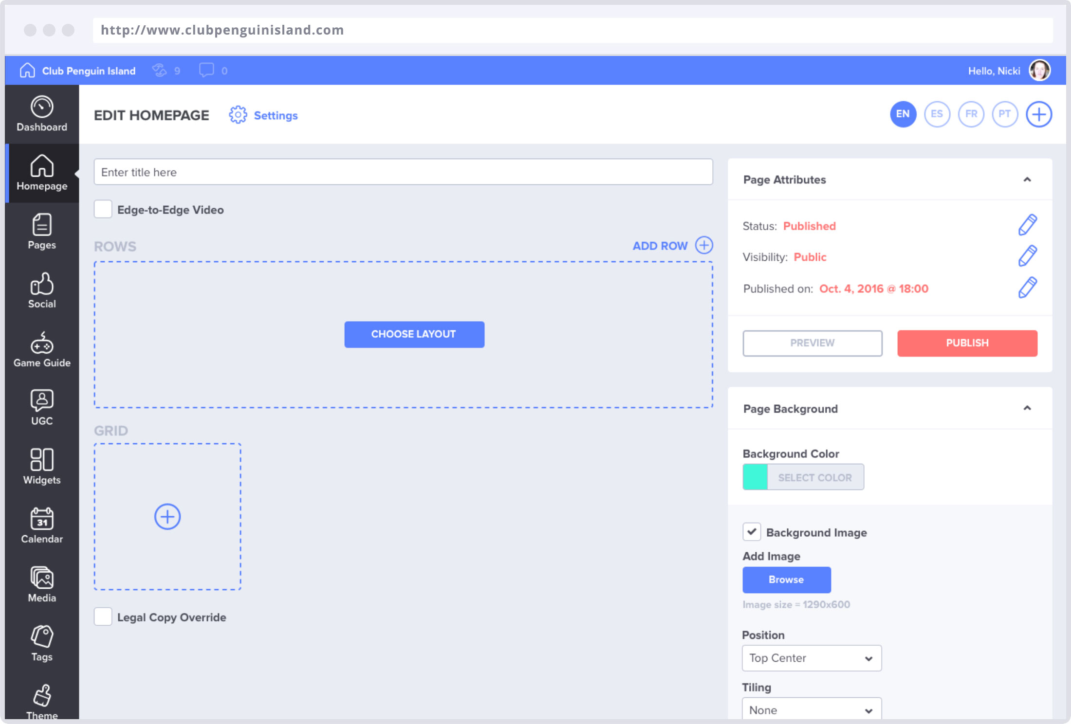Viewport: 1071px width, 724px height.
Task: Click Nicki's profile avatar
Action: (x=1039, y=71)
